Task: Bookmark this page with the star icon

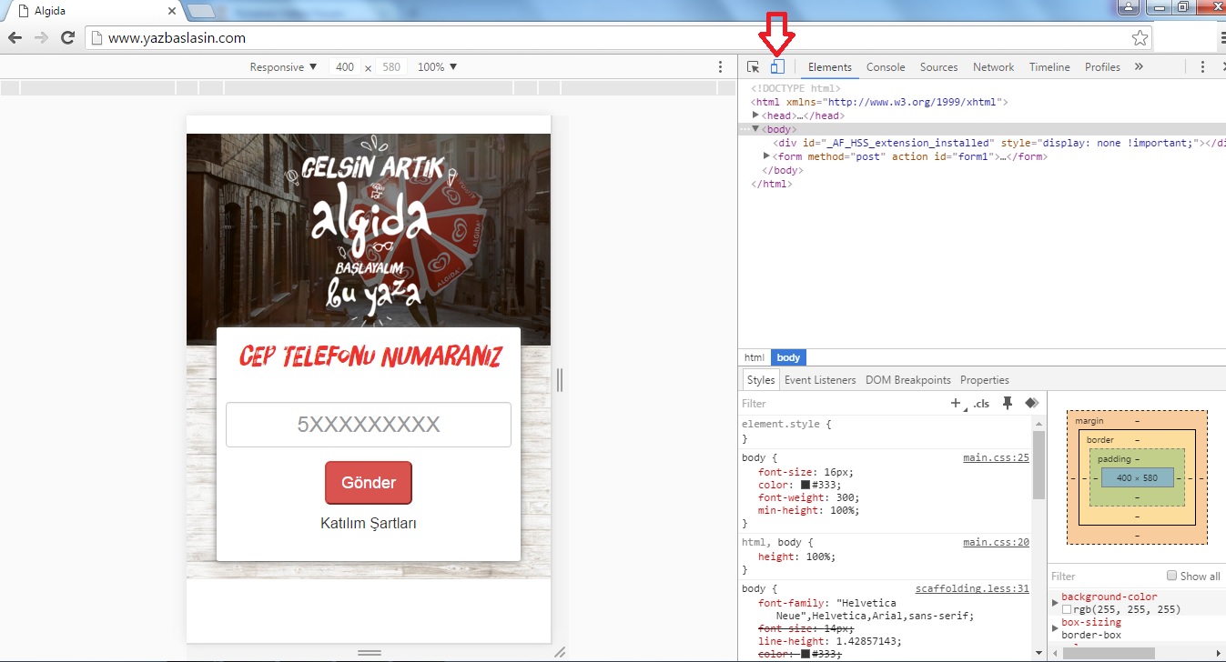Action: point(1140,38)
